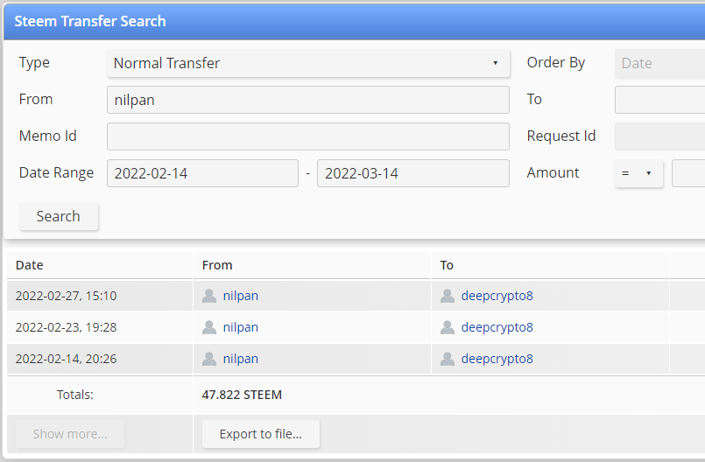Screen dimensions: 705x462
Task: Click the Request Id input field
Action: click(659, 136)
